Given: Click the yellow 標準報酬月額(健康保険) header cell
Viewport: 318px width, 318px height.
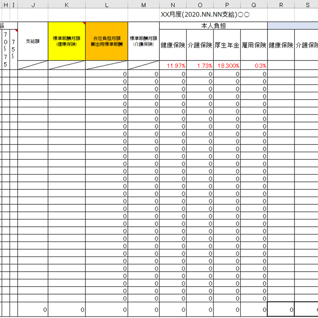Looking at the screenshot, I should click(x=67, y=41).
